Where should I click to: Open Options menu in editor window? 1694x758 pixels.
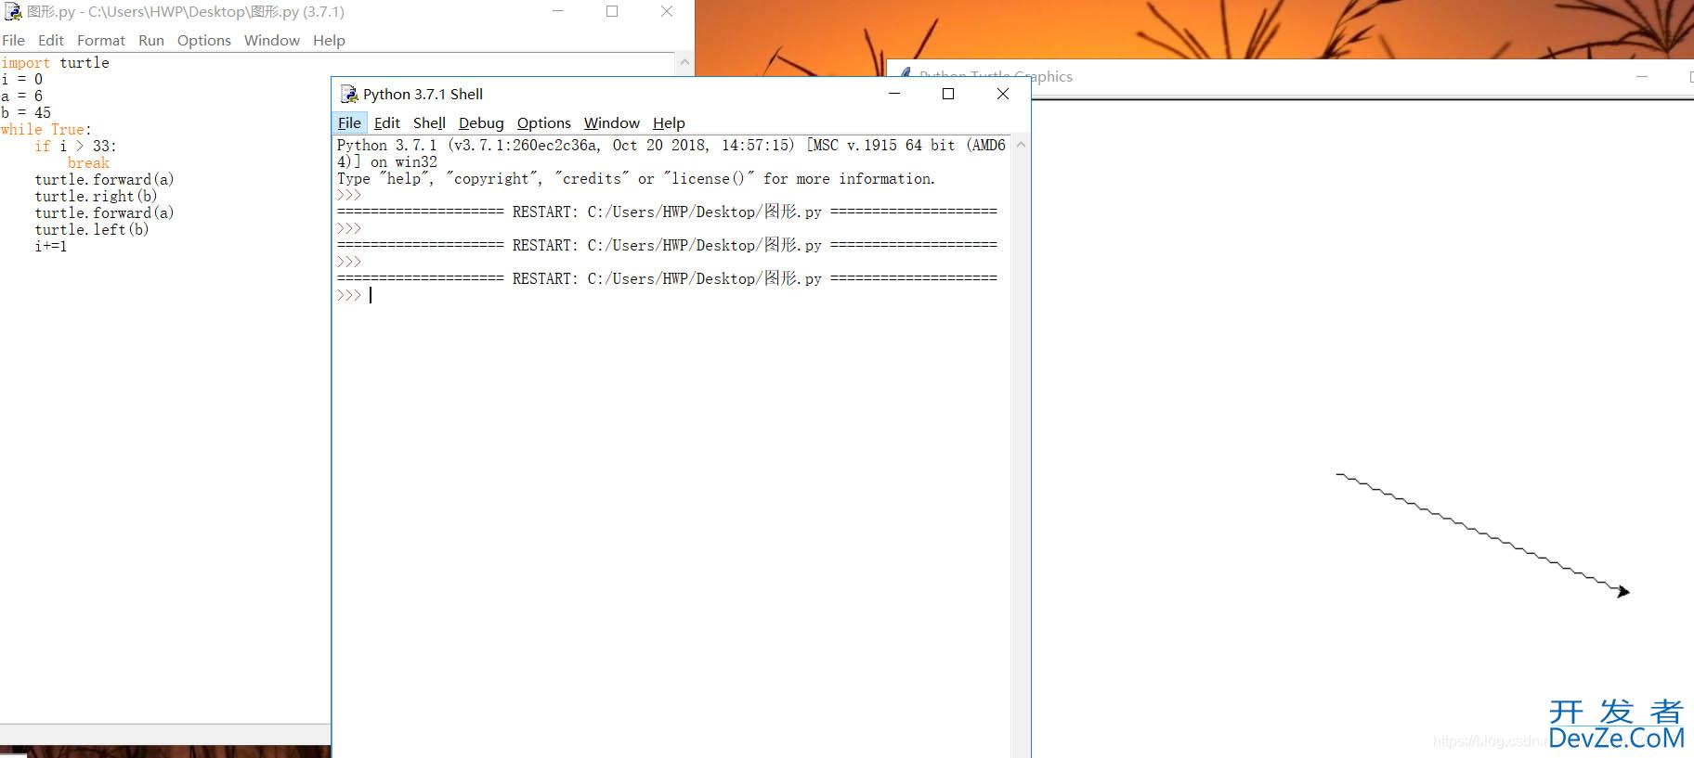[x=203, y=40]
